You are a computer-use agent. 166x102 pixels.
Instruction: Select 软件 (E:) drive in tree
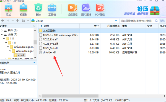pyautogui.click(x=13, y=31)
